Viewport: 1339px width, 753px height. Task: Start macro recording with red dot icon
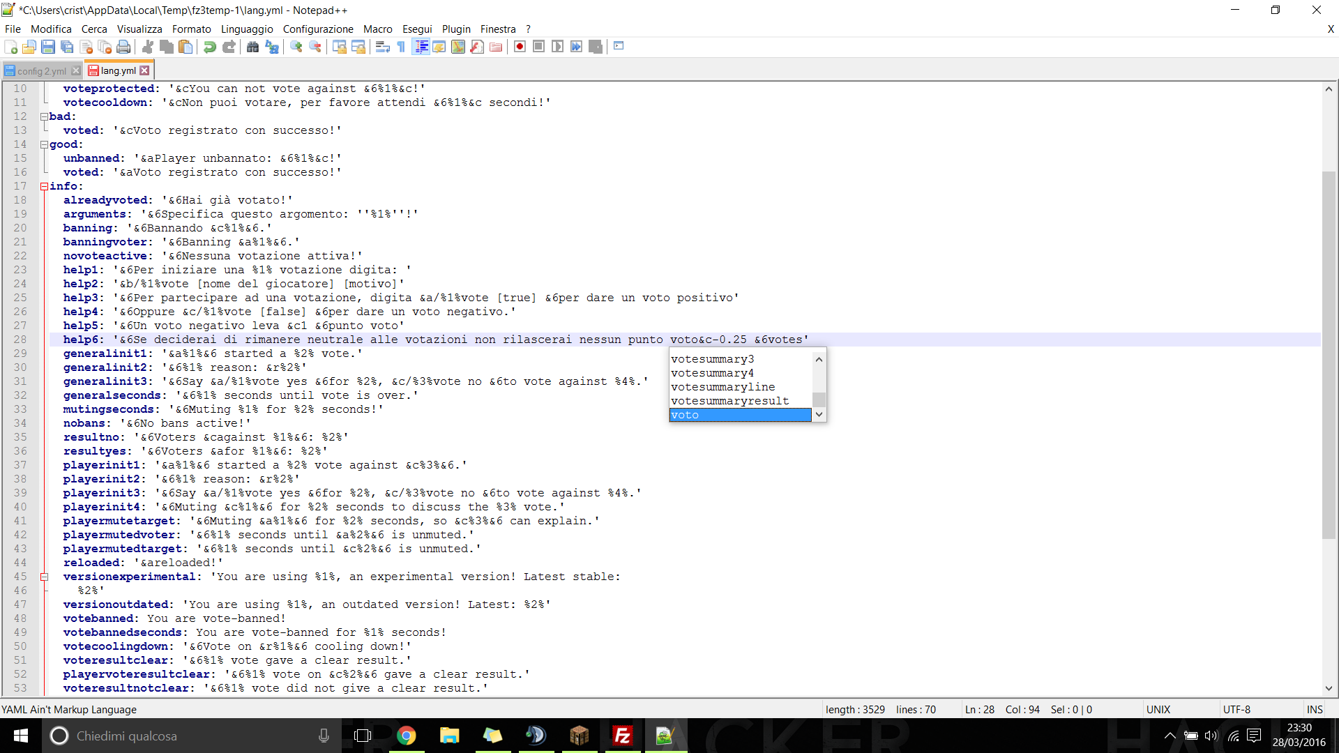tap(520, 47)
